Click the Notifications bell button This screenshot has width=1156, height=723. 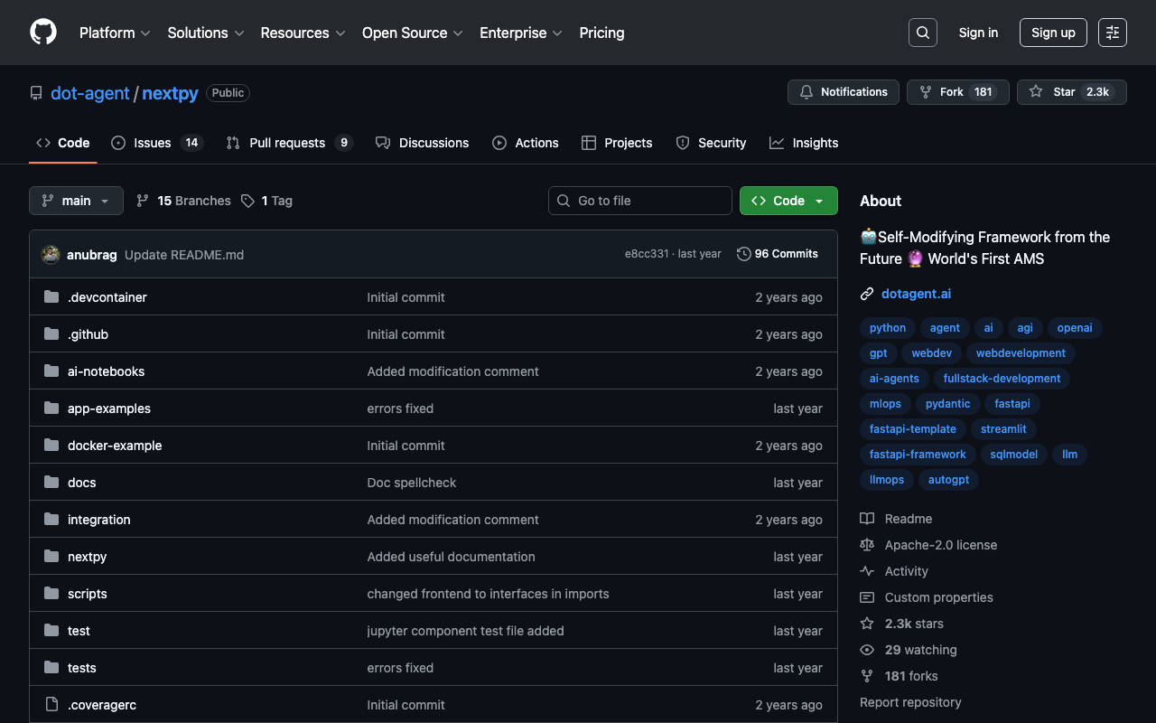(843, 92)
